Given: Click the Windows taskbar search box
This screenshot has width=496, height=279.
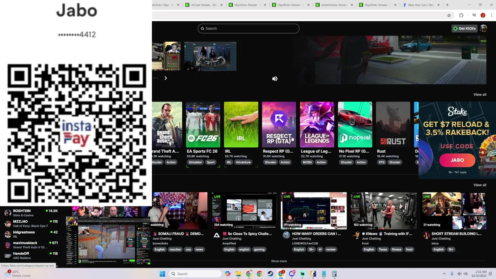Looking at the screenshot, I should point(196,274).
